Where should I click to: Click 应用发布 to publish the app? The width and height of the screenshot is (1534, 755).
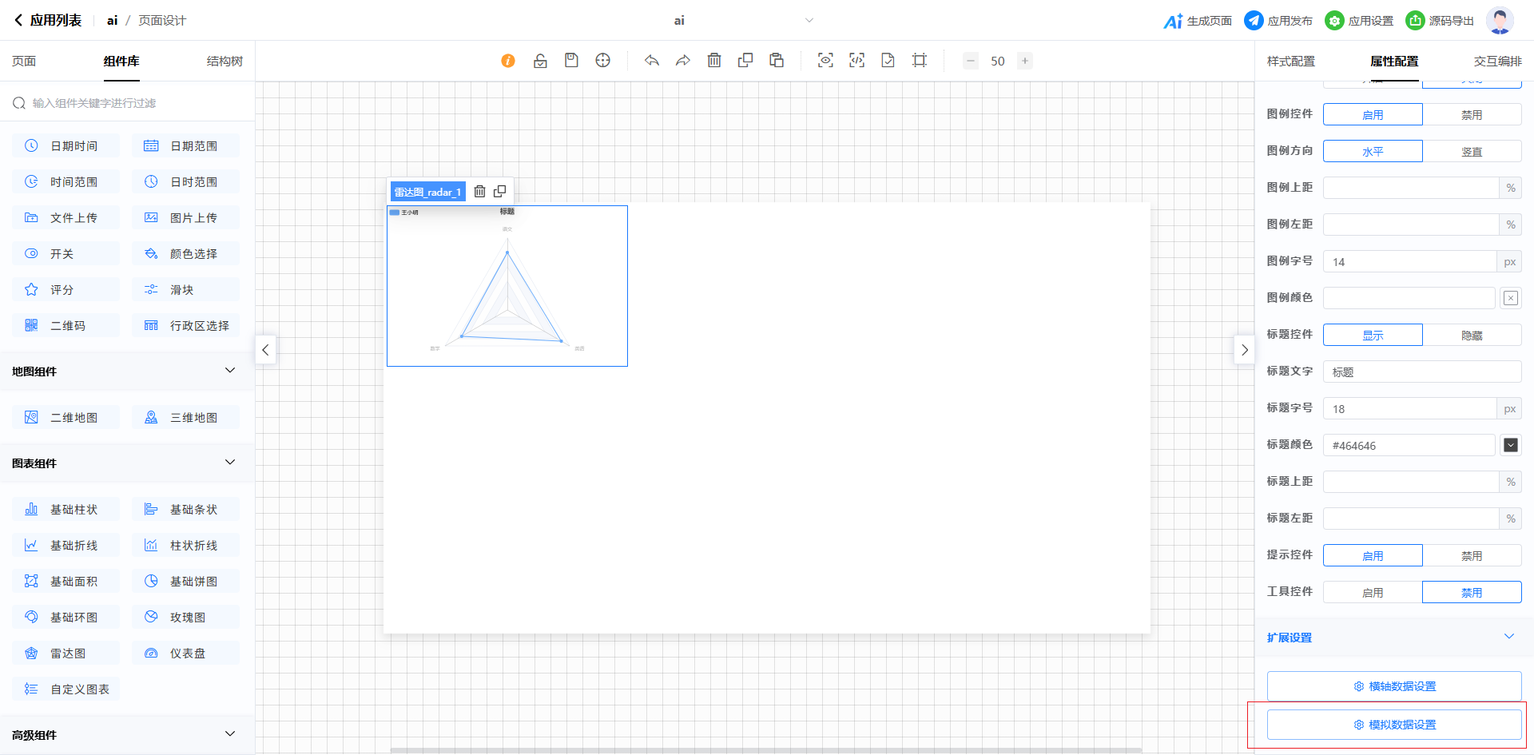[1278, 21]
